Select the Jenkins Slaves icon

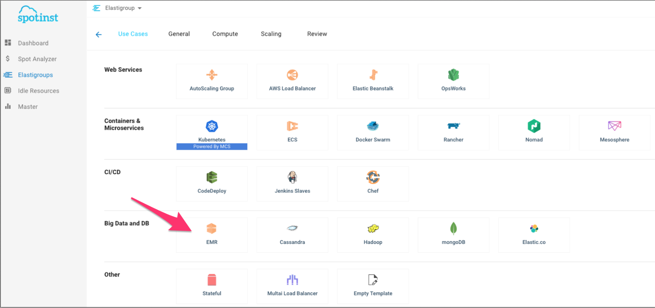[x=292, y=177]
